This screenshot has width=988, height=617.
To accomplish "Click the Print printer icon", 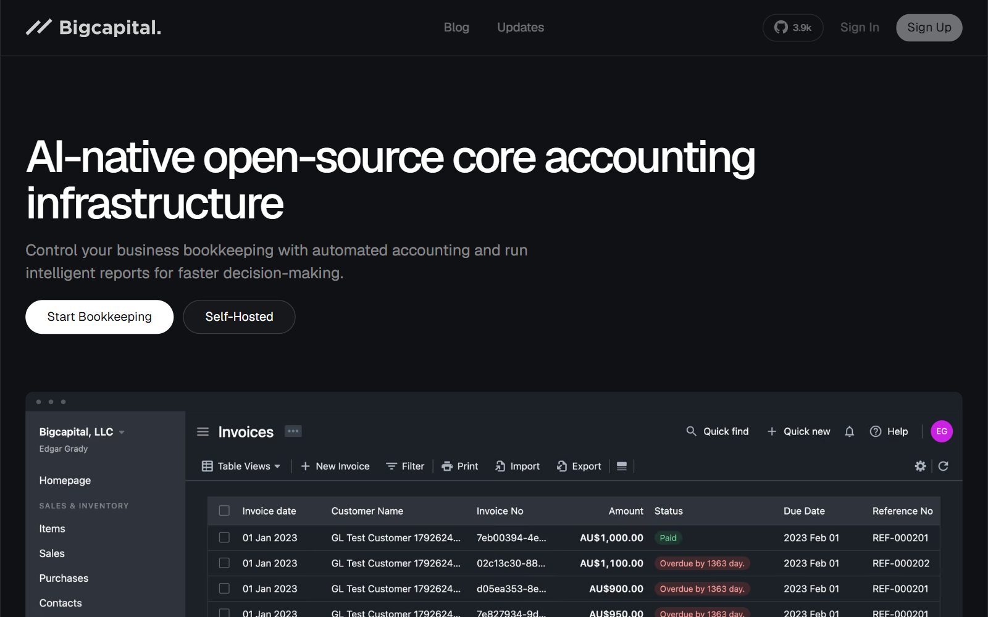I will point(447,466).
